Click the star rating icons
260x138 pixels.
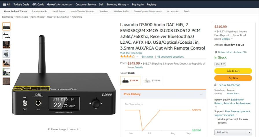coord(127,56)
